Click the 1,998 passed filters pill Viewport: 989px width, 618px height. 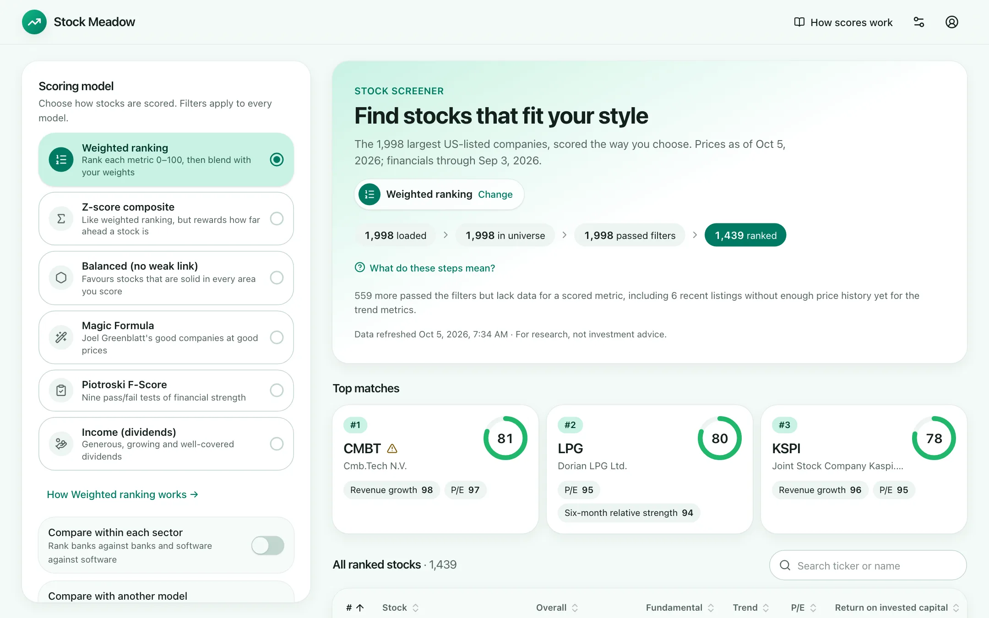tap(630, 235)
